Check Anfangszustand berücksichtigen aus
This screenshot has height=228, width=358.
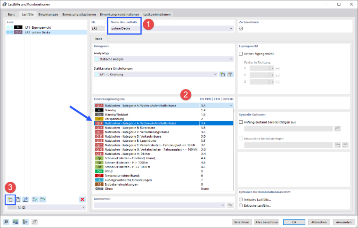(x=241, y=122)
